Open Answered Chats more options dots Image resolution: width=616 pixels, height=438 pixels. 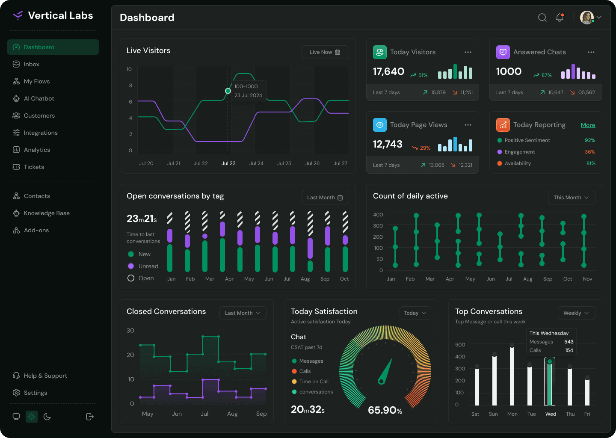(591, 52)
